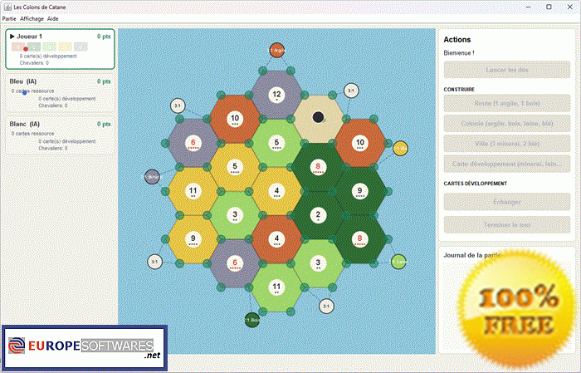581x373 pixels.
Task: Click the 9 token on the dark green hex
Action: coord(359,191)
